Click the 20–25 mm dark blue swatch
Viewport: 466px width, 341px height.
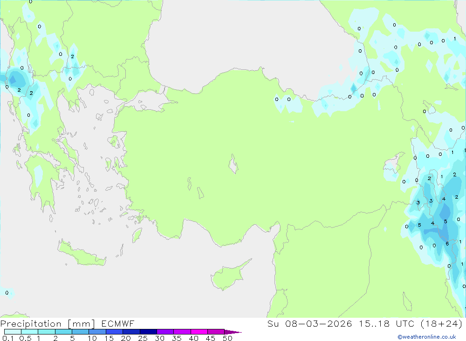(131, 332)
